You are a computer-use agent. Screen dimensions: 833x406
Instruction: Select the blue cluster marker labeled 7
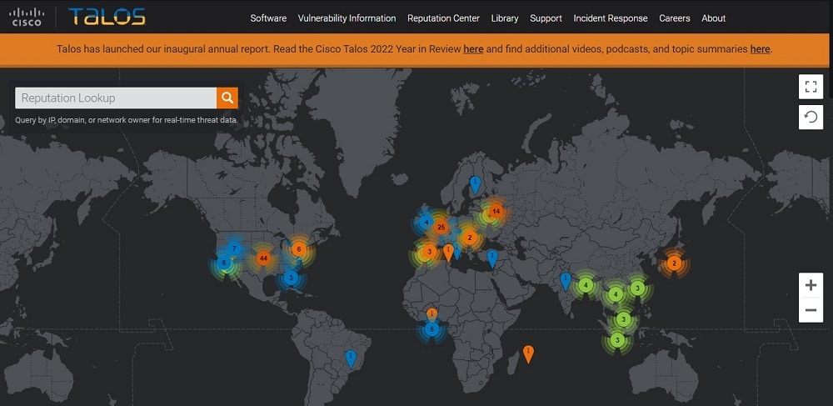[234, 248]
